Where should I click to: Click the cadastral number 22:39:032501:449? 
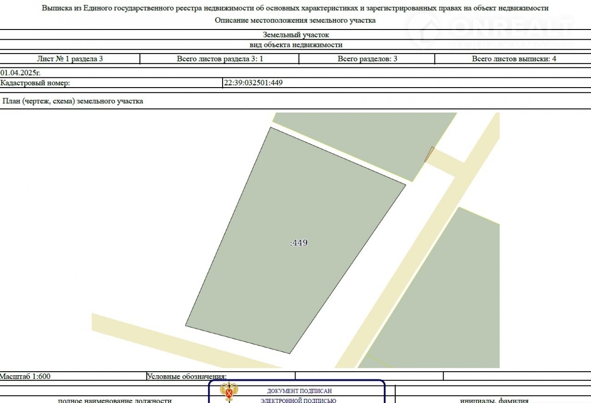[253, 83]
